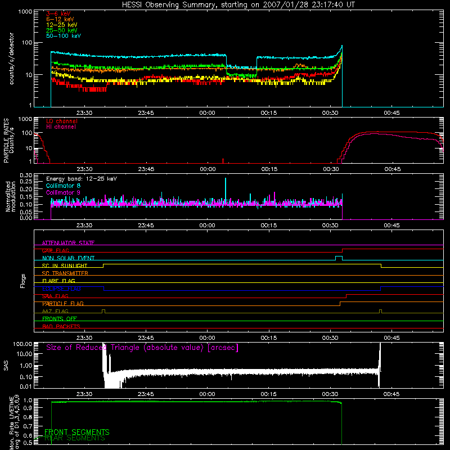Click the 0.01 tick on the SAS axis
This screenshot has width=450, height=450.
click(x=26, y=386)
